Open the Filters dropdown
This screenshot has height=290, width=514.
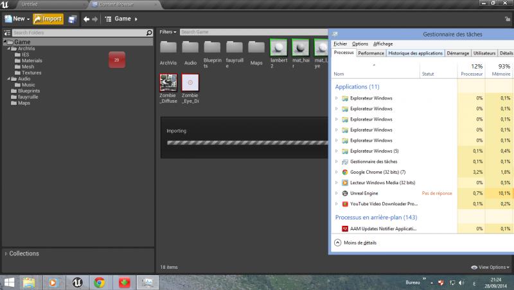pyautogui.click(x=168, y=32)
